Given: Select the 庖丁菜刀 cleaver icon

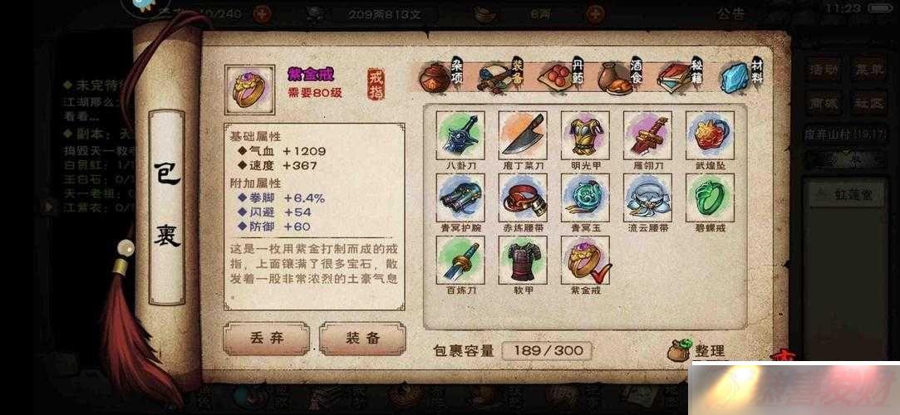Looking at the screenshot, I should (523, 134).
